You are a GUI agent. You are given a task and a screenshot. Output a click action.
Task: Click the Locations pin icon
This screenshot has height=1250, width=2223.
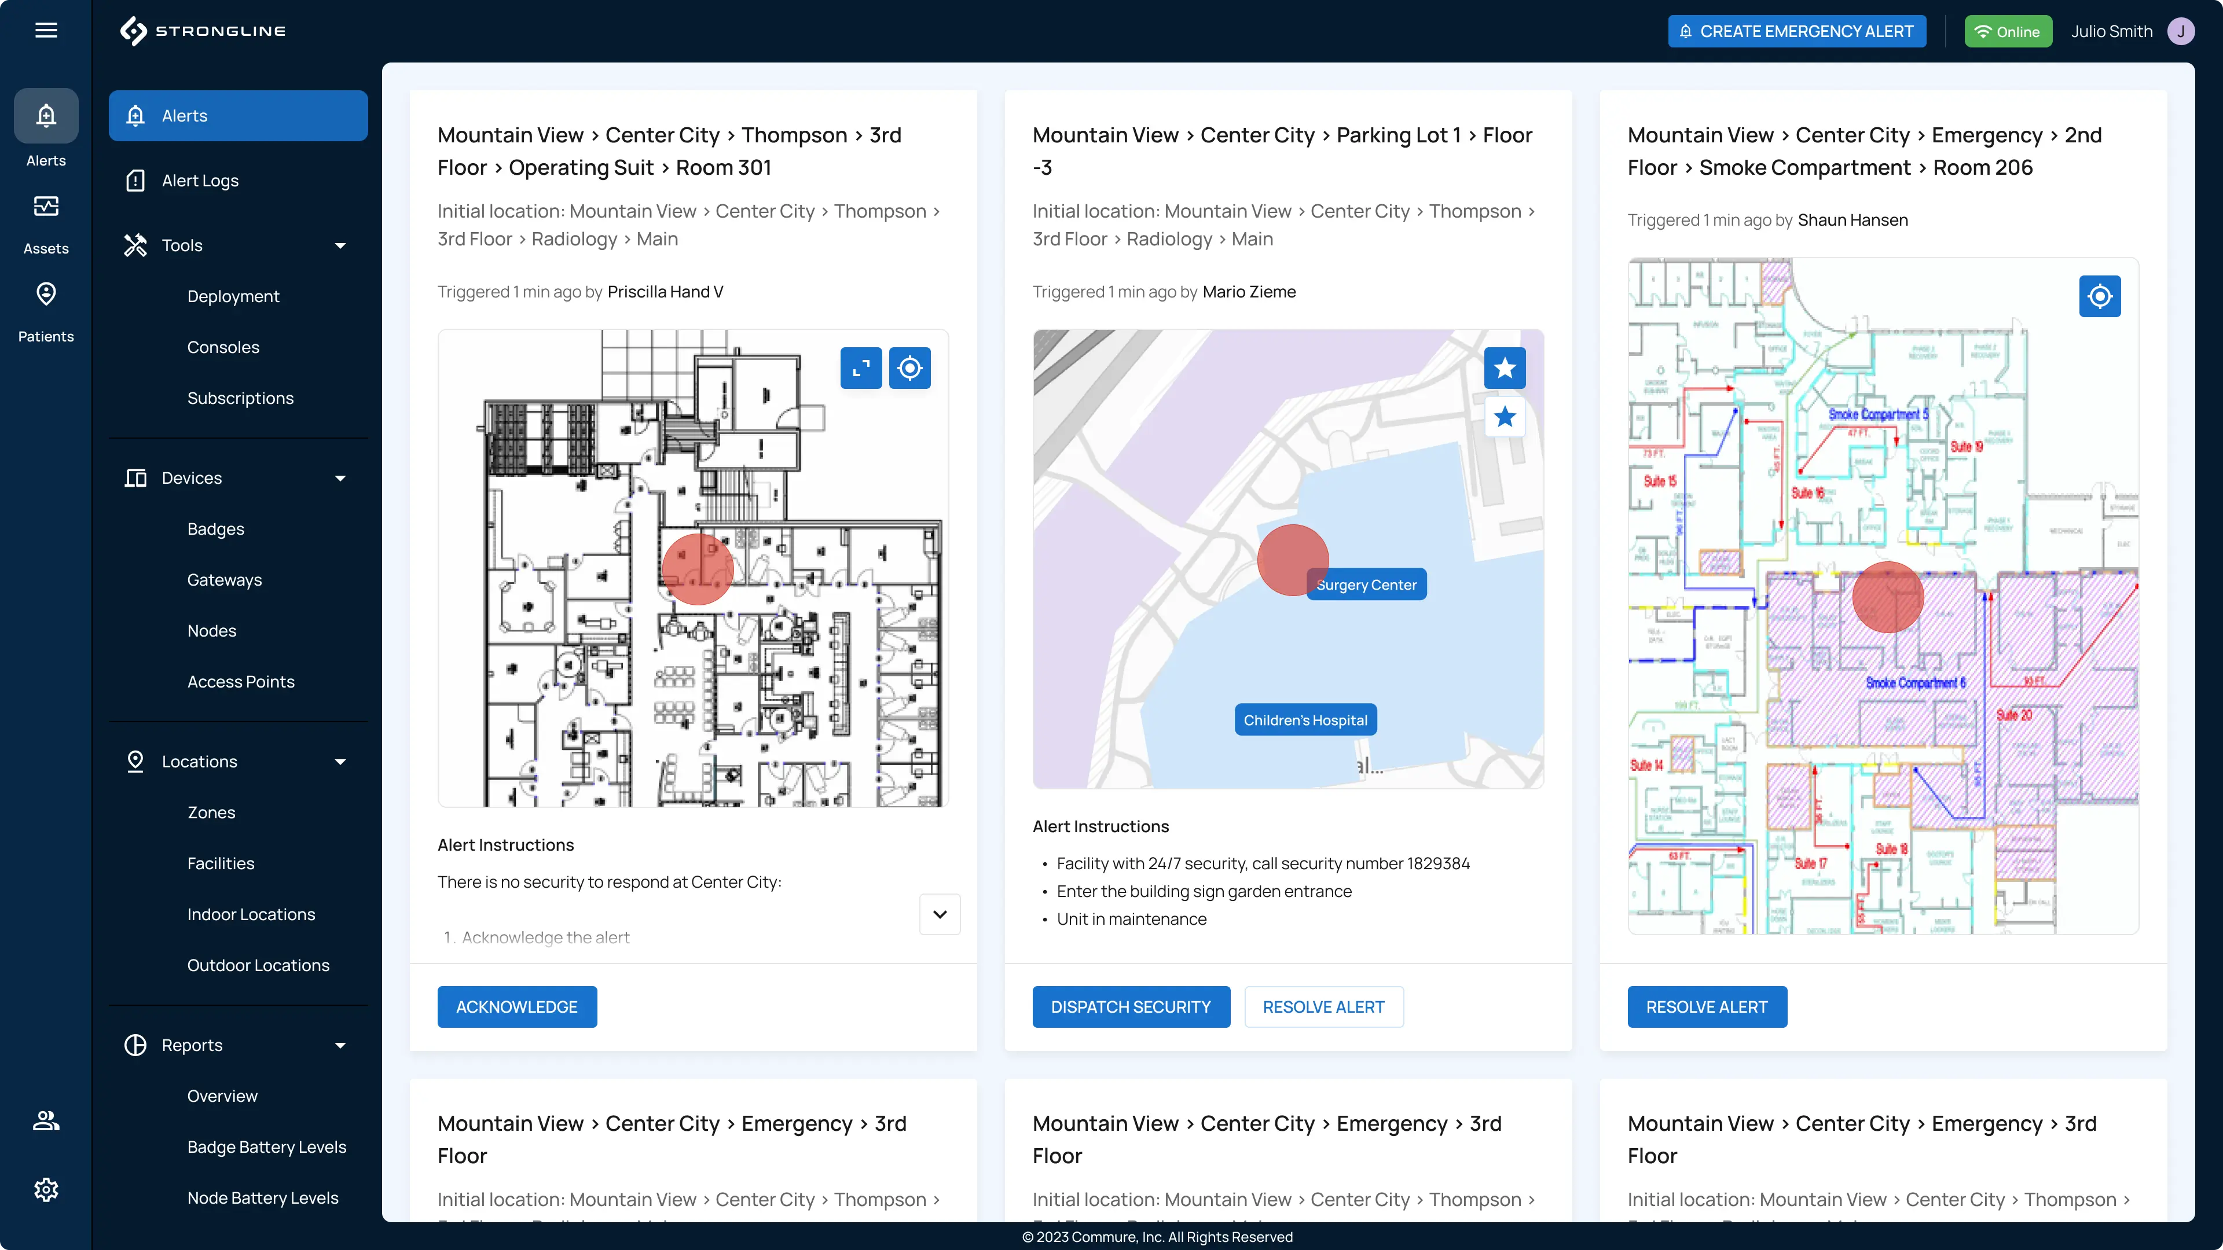[135, 762]
